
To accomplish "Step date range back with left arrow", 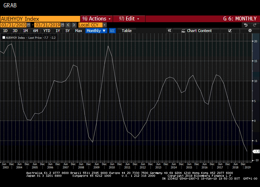I will (68, 25).
